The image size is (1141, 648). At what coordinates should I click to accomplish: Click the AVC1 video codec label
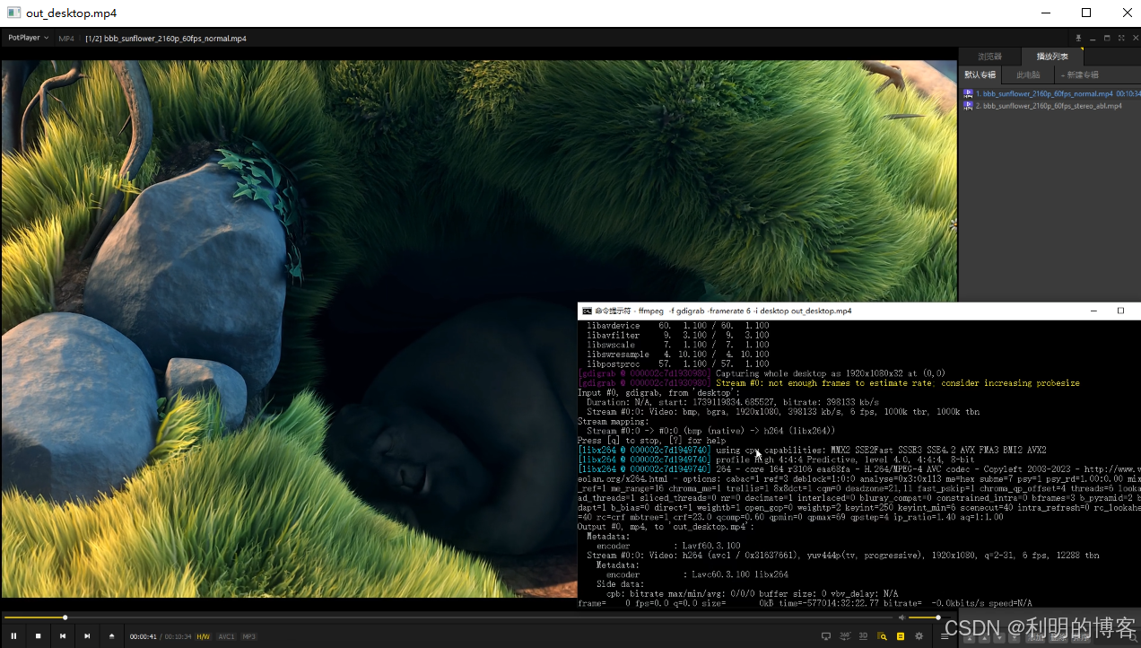pyautogui.click(x=226, y=636)
